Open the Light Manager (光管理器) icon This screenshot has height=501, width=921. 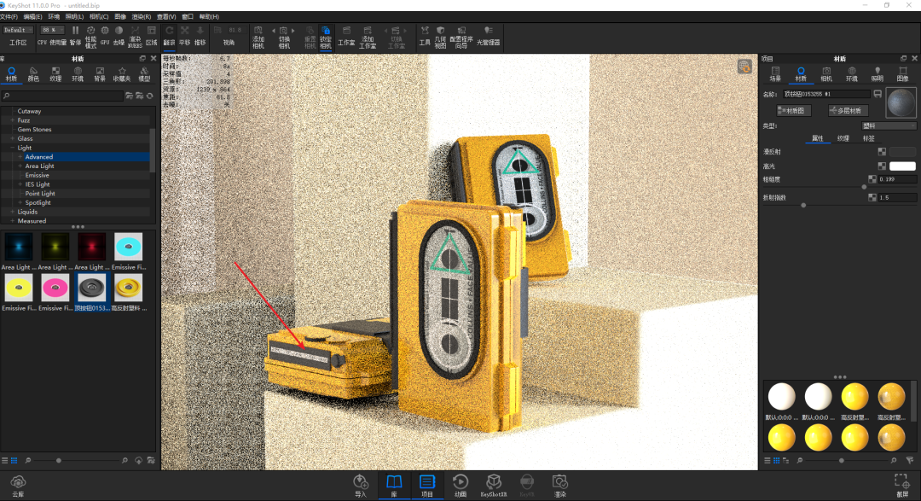489,33
